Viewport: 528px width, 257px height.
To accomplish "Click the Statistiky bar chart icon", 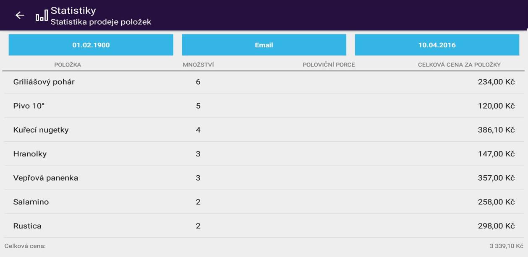I will pyautogui.click(x=42, y=16).
